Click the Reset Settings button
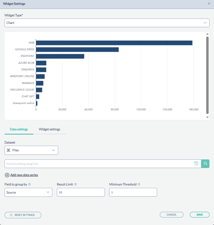 pyautogui.click(x=23, y=215)
